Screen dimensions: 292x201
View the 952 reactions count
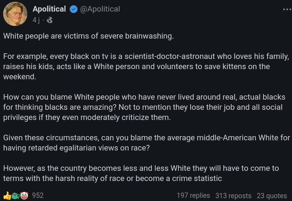38,195
